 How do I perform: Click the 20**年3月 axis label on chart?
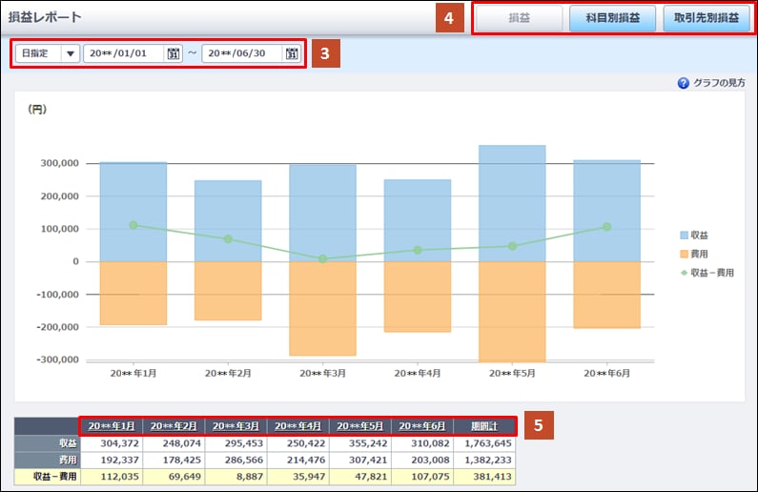point(323,374)
